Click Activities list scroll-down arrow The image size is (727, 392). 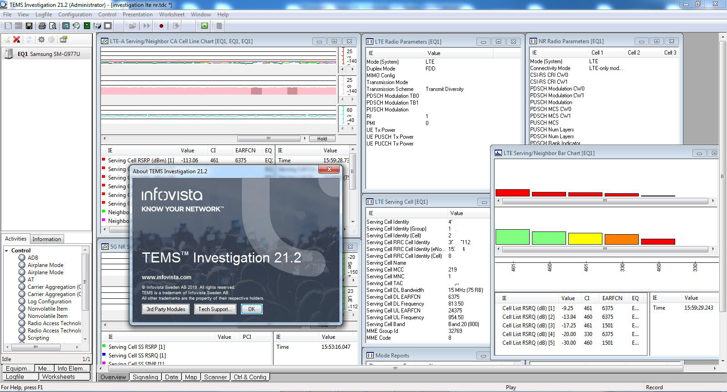click(85, 339)
